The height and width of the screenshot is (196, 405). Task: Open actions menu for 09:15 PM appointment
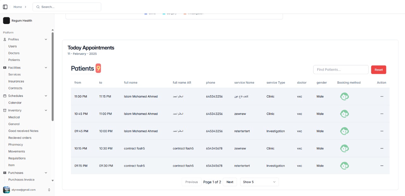(x=382, y=166)
